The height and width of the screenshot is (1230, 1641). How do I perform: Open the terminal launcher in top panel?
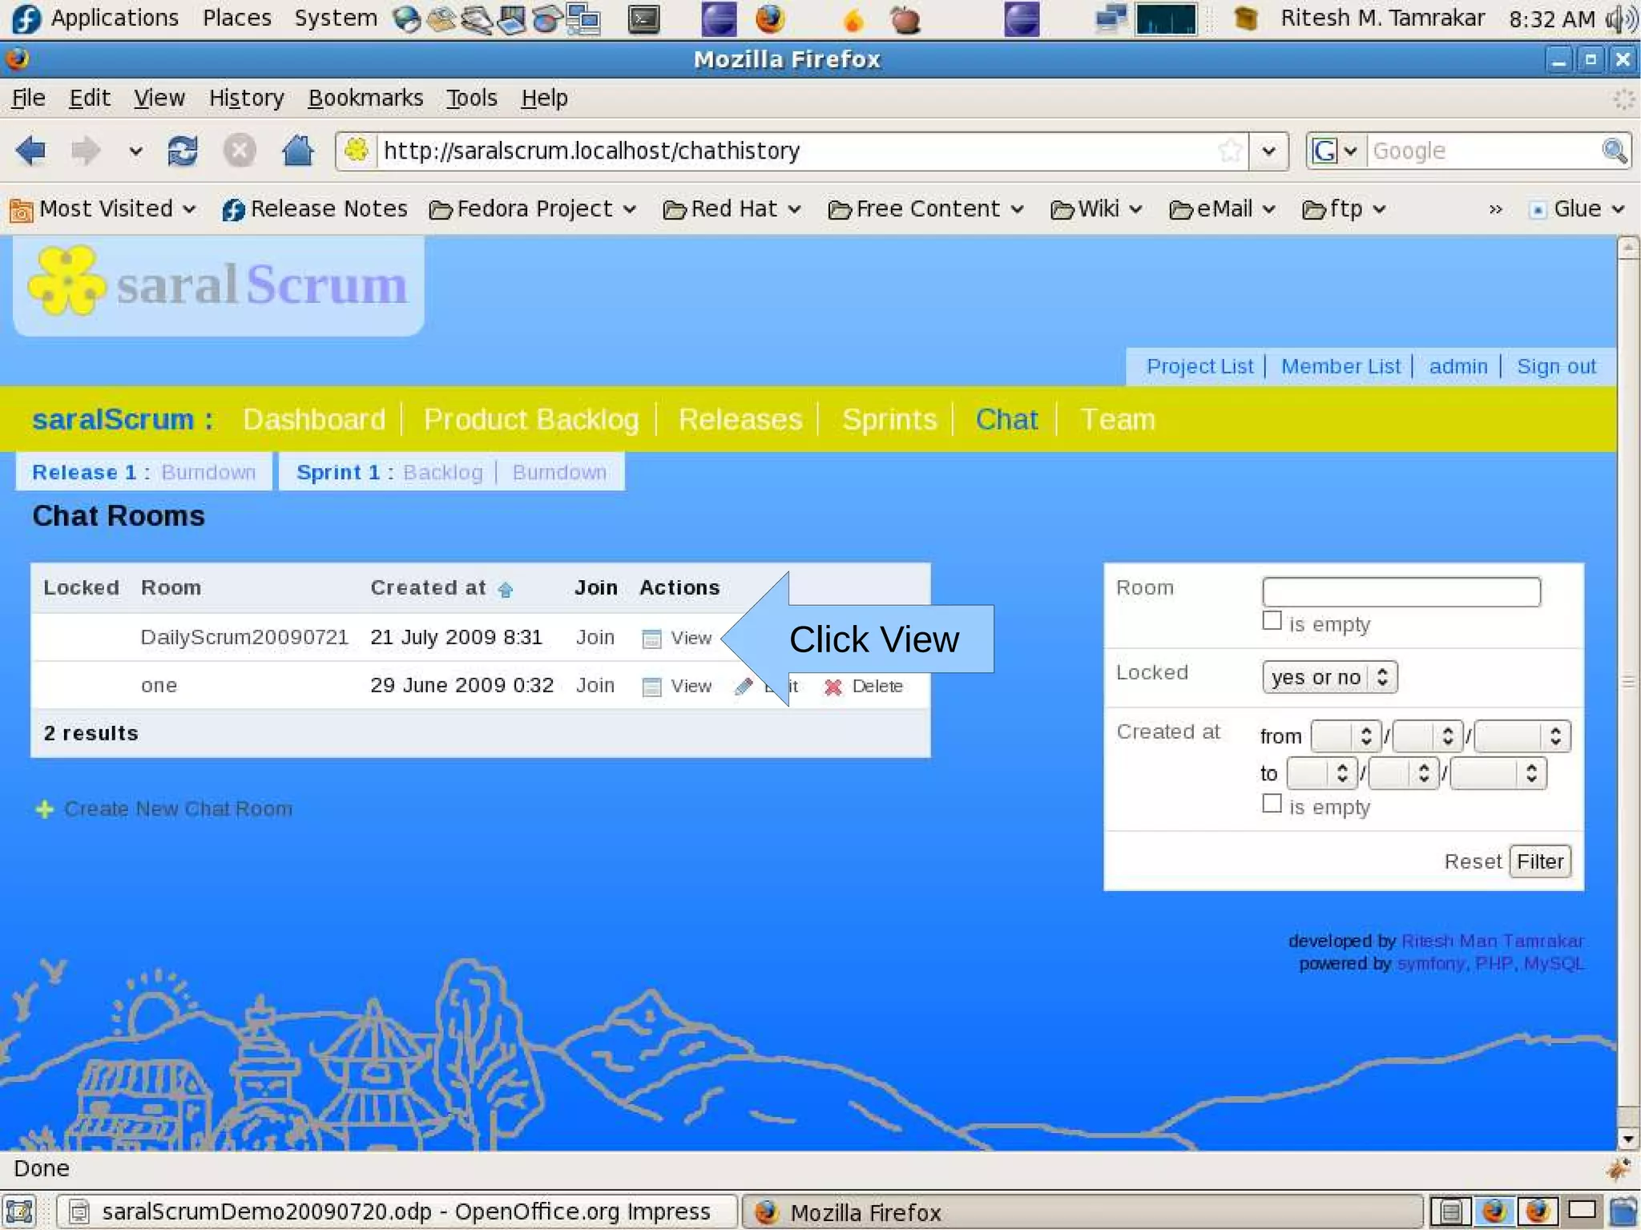pyautogui.click(x=643, y=19)
